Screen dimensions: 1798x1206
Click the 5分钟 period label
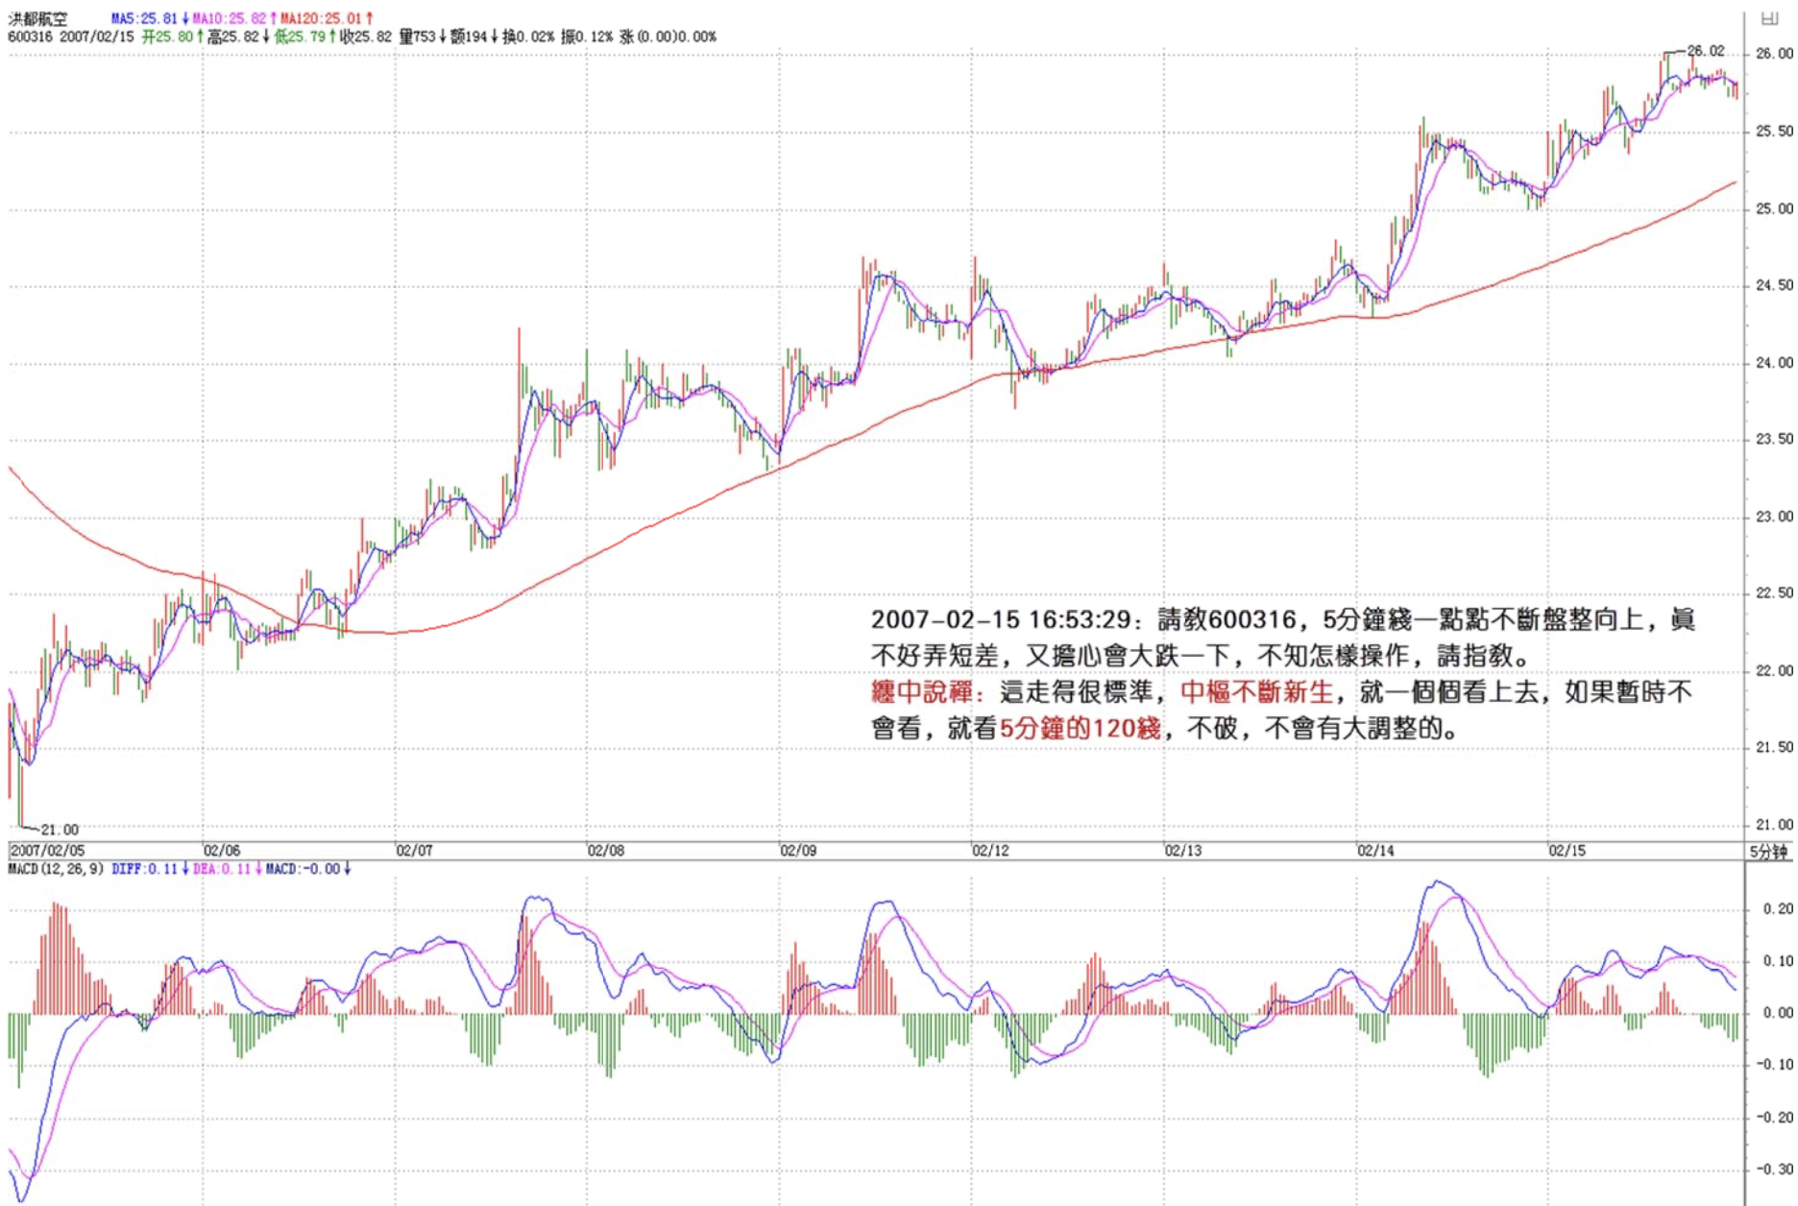coord(1768,852)
